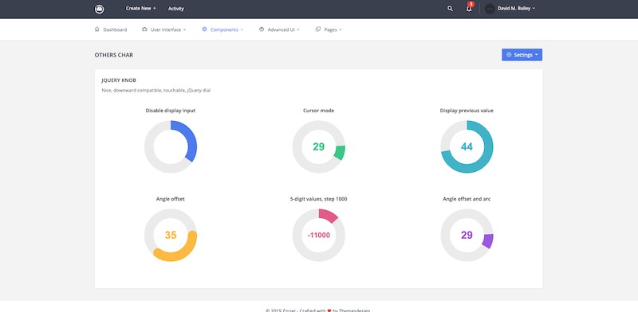Viewport: 638px width, 312px height.
Task: Open the Create New menu
Action: [x=141, y=9]
